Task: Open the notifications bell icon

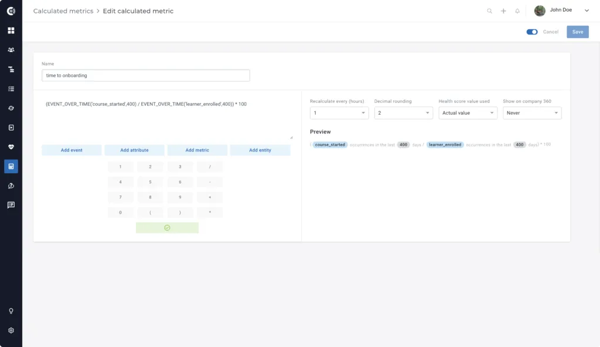Action: pyautogui.click(x=517, y=11)
